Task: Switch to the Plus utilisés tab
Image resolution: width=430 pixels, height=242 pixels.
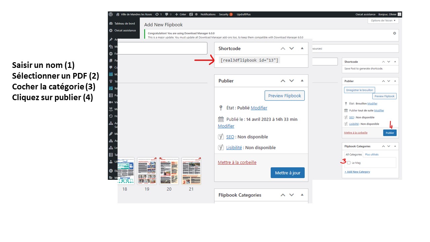Action: point(372,155)
